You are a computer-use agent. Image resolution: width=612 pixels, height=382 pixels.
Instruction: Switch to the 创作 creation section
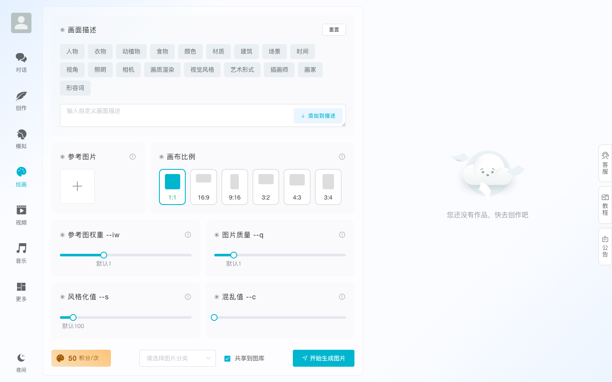21,100
